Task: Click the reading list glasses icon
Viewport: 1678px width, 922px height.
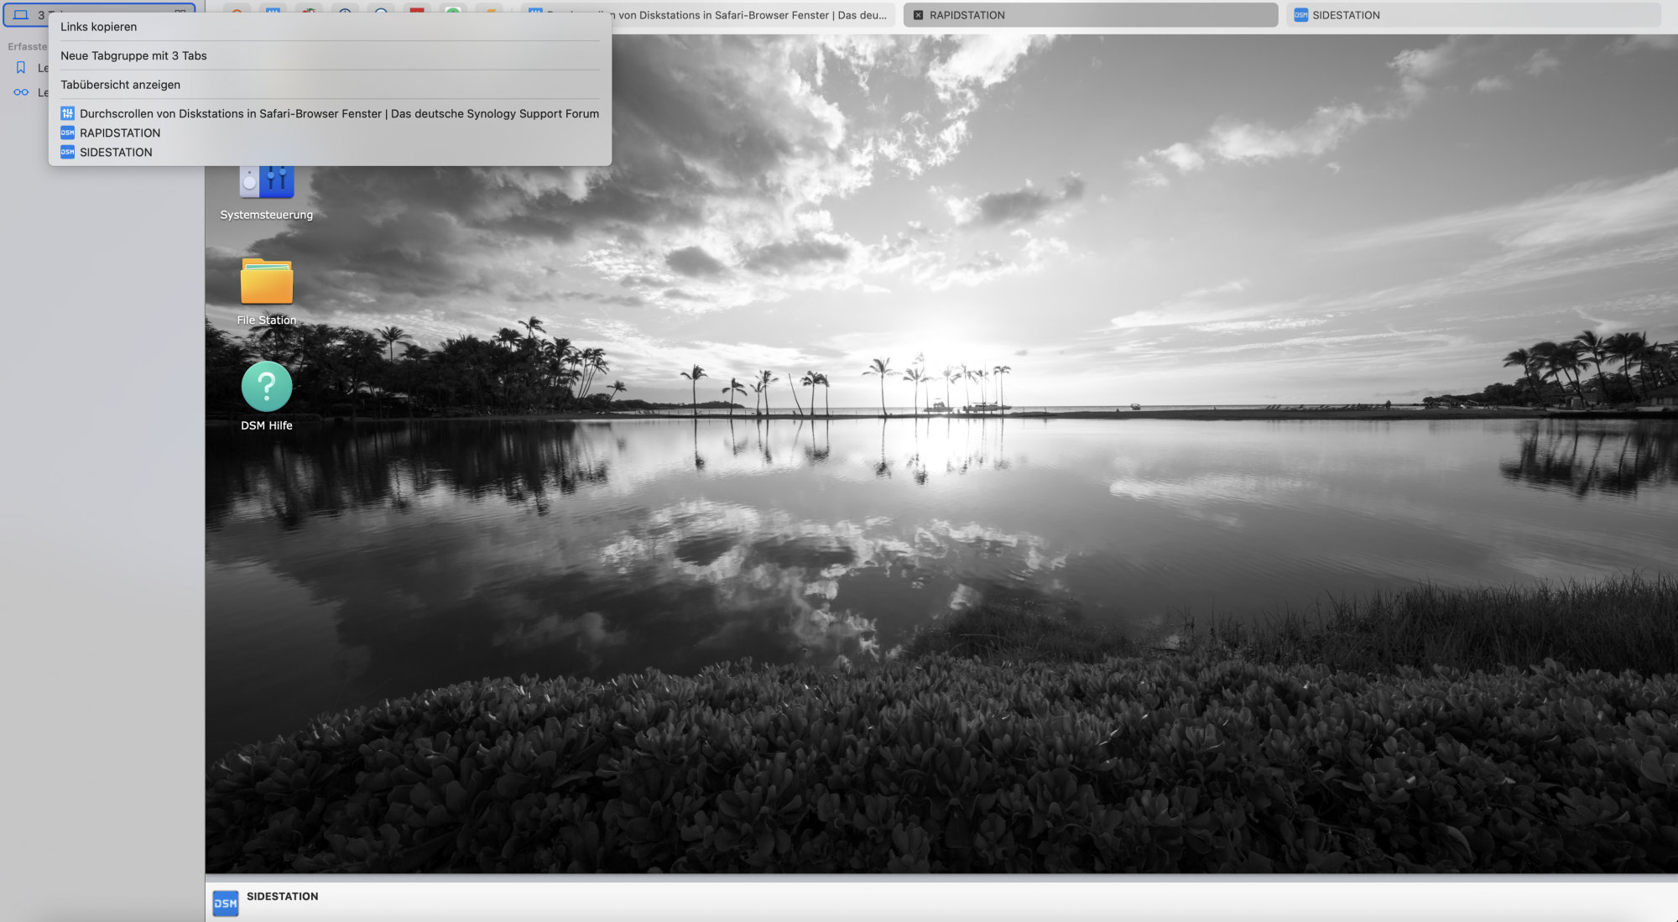Action: (21, 92)
